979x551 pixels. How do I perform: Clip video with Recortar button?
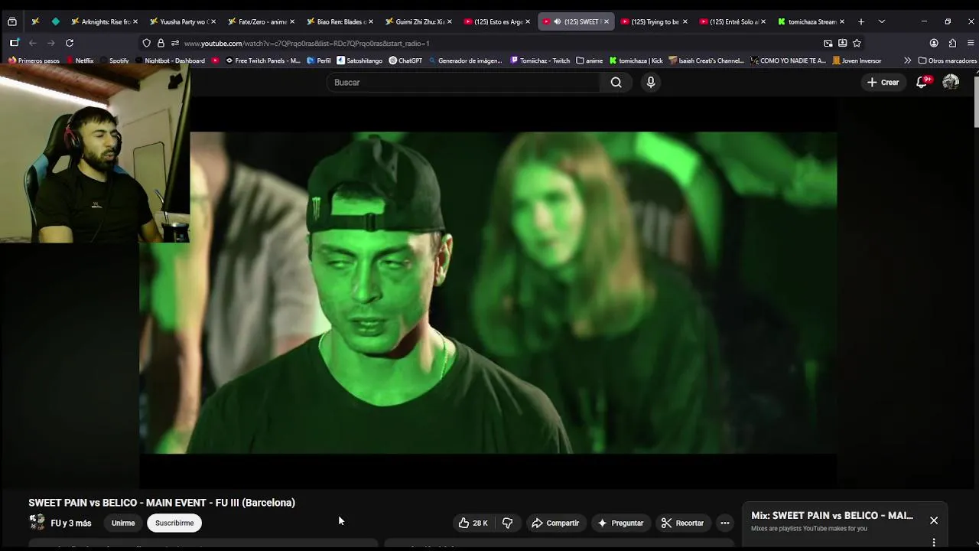pos(682,523)
